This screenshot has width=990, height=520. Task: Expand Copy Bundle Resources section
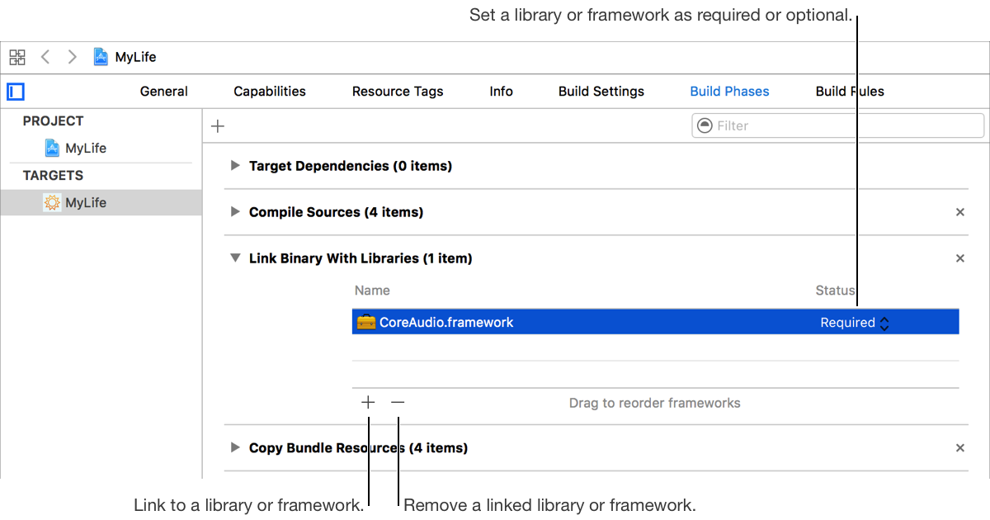click(235, 448)
